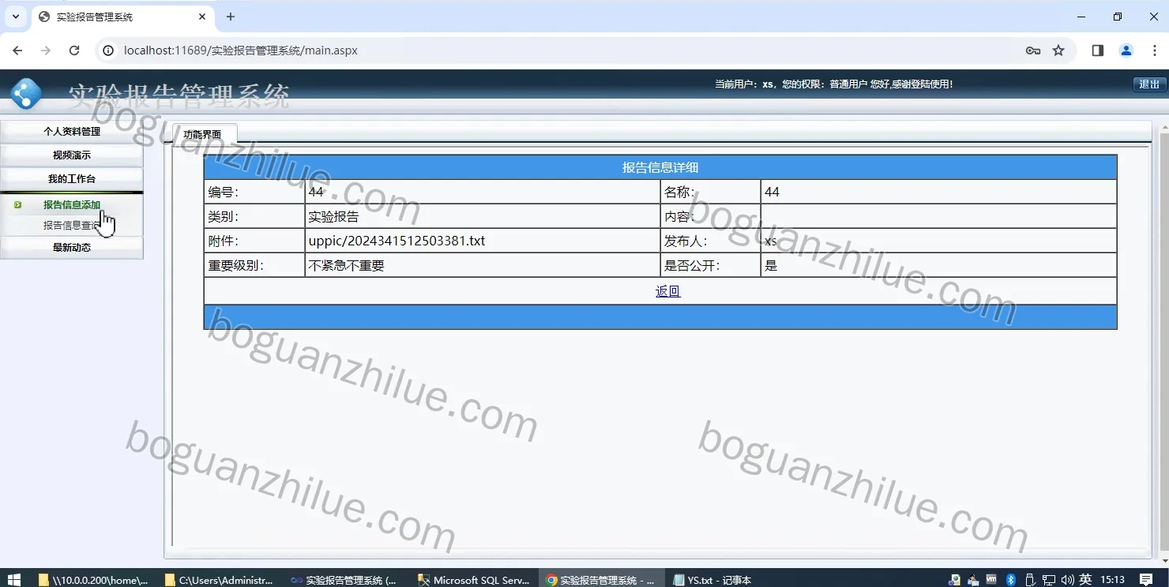This screenshot has height=587, width=1169.
Task: Click the 返回 link
Action: coord(667,291)
